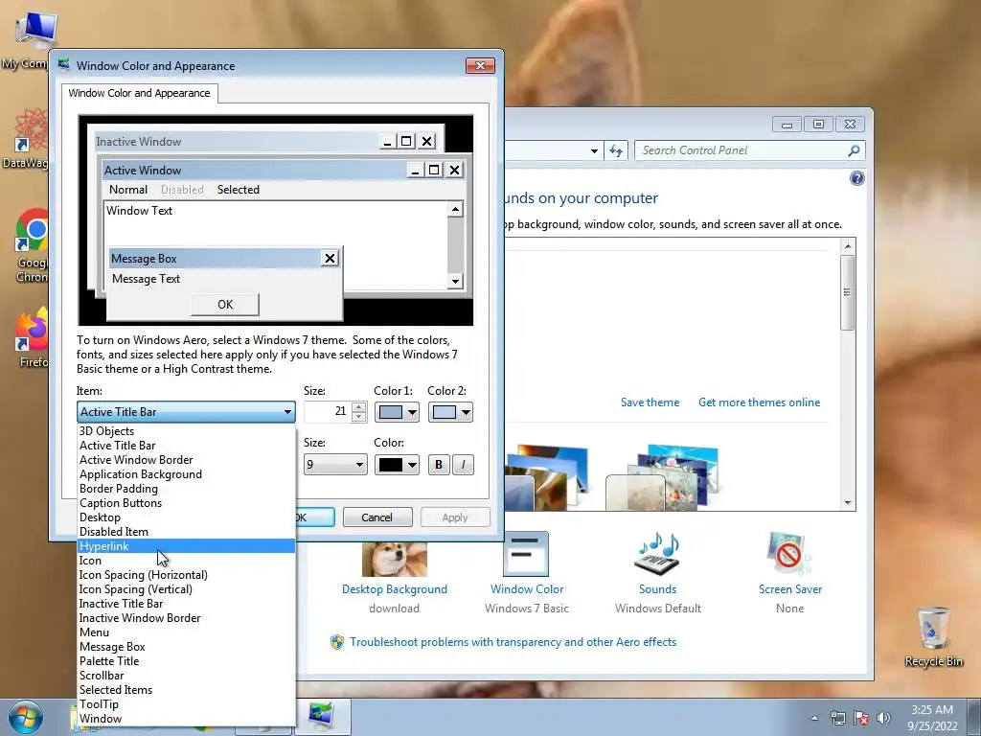Click the Action Center flag tray icon
Screen dimensions: 981x736
(x=861, y=718)
